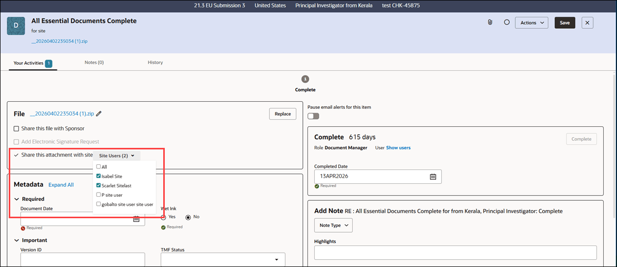Click the disabled Complete button
617x267 pixels.
[x=582, y=139]
